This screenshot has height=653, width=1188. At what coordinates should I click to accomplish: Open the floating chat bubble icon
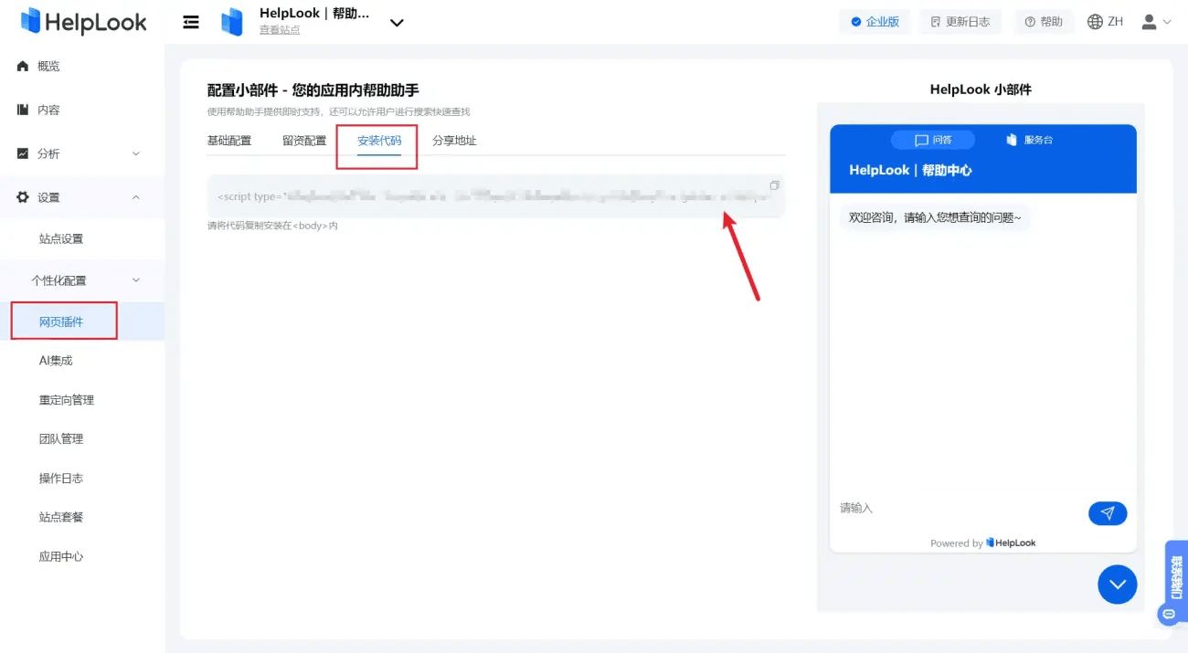(x=1168, y=615)
